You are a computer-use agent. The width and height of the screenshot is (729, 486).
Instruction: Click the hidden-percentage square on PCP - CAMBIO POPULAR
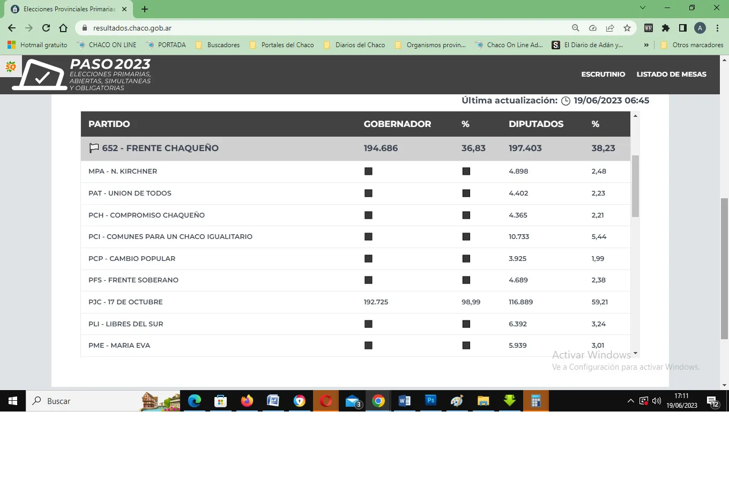coord(466,258)
